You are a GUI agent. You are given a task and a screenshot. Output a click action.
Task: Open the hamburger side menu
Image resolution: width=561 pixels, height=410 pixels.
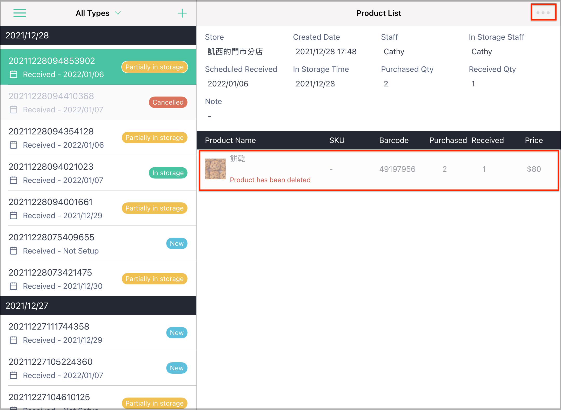pos(20,13)
